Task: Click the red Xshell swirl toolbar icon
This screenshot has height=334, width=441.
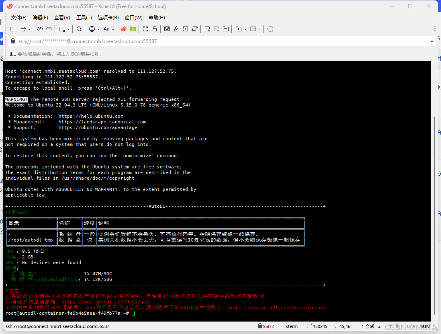Action: 123,29
